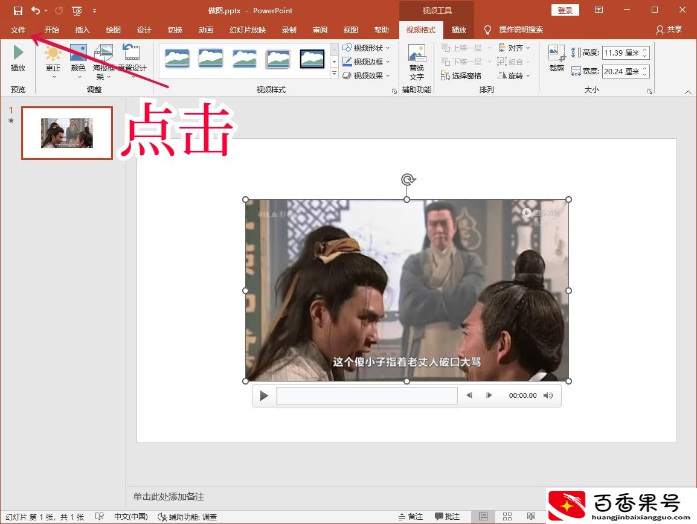This screenshot has height=524, width=697.
Task: Switch to the 视图 tab
Action: 351,30
